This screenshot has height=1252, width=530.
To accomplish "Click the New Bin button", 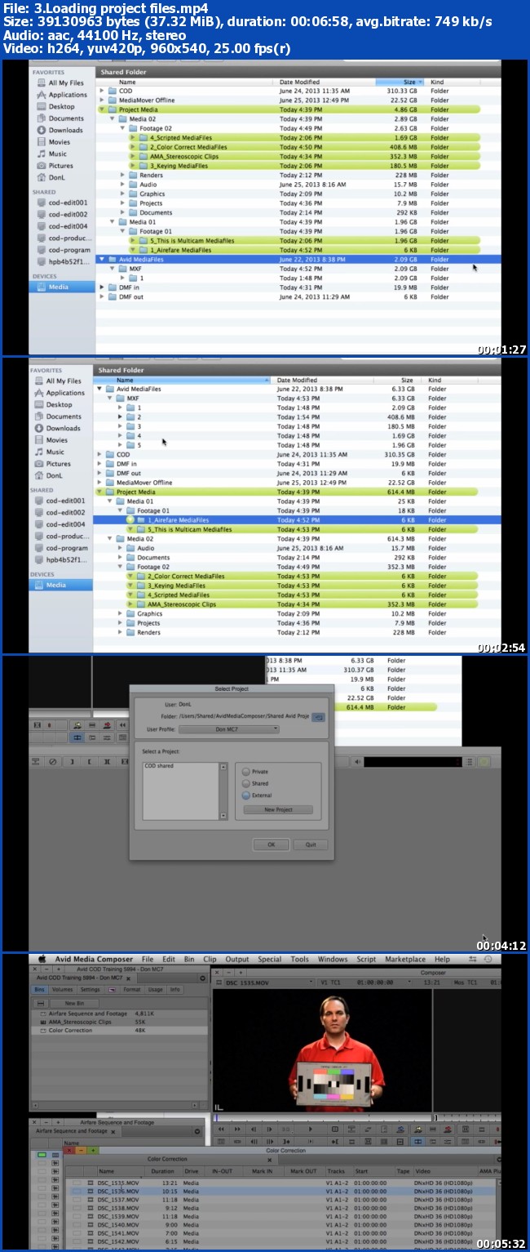I will [74, 1003].
